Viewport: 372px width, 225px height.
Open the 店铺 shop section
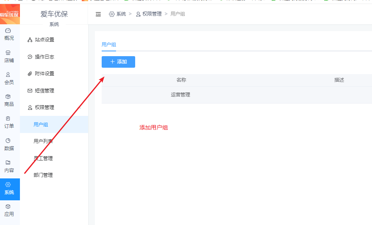(9, 57)
